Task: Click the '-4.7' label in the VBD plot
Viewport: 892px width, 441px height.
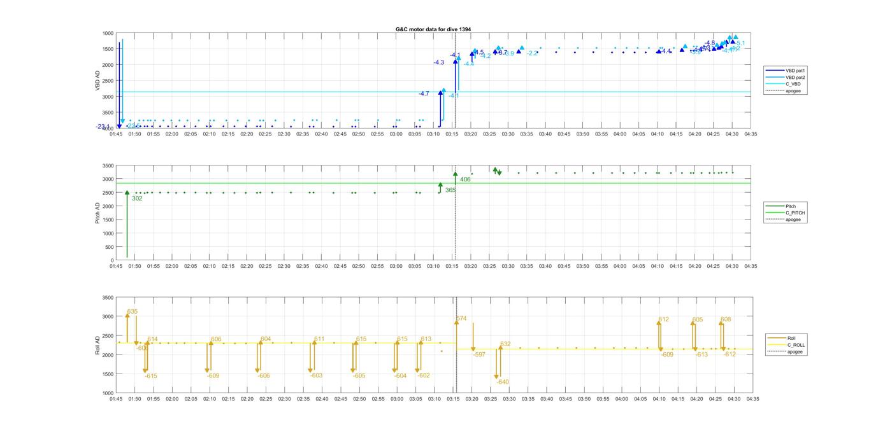Action: click(x=424, y=94)
